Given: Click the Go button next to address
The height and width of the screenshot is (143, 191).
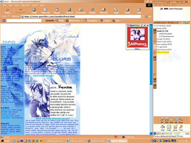Looking at the screenshot, I should [x=148, y=17].
